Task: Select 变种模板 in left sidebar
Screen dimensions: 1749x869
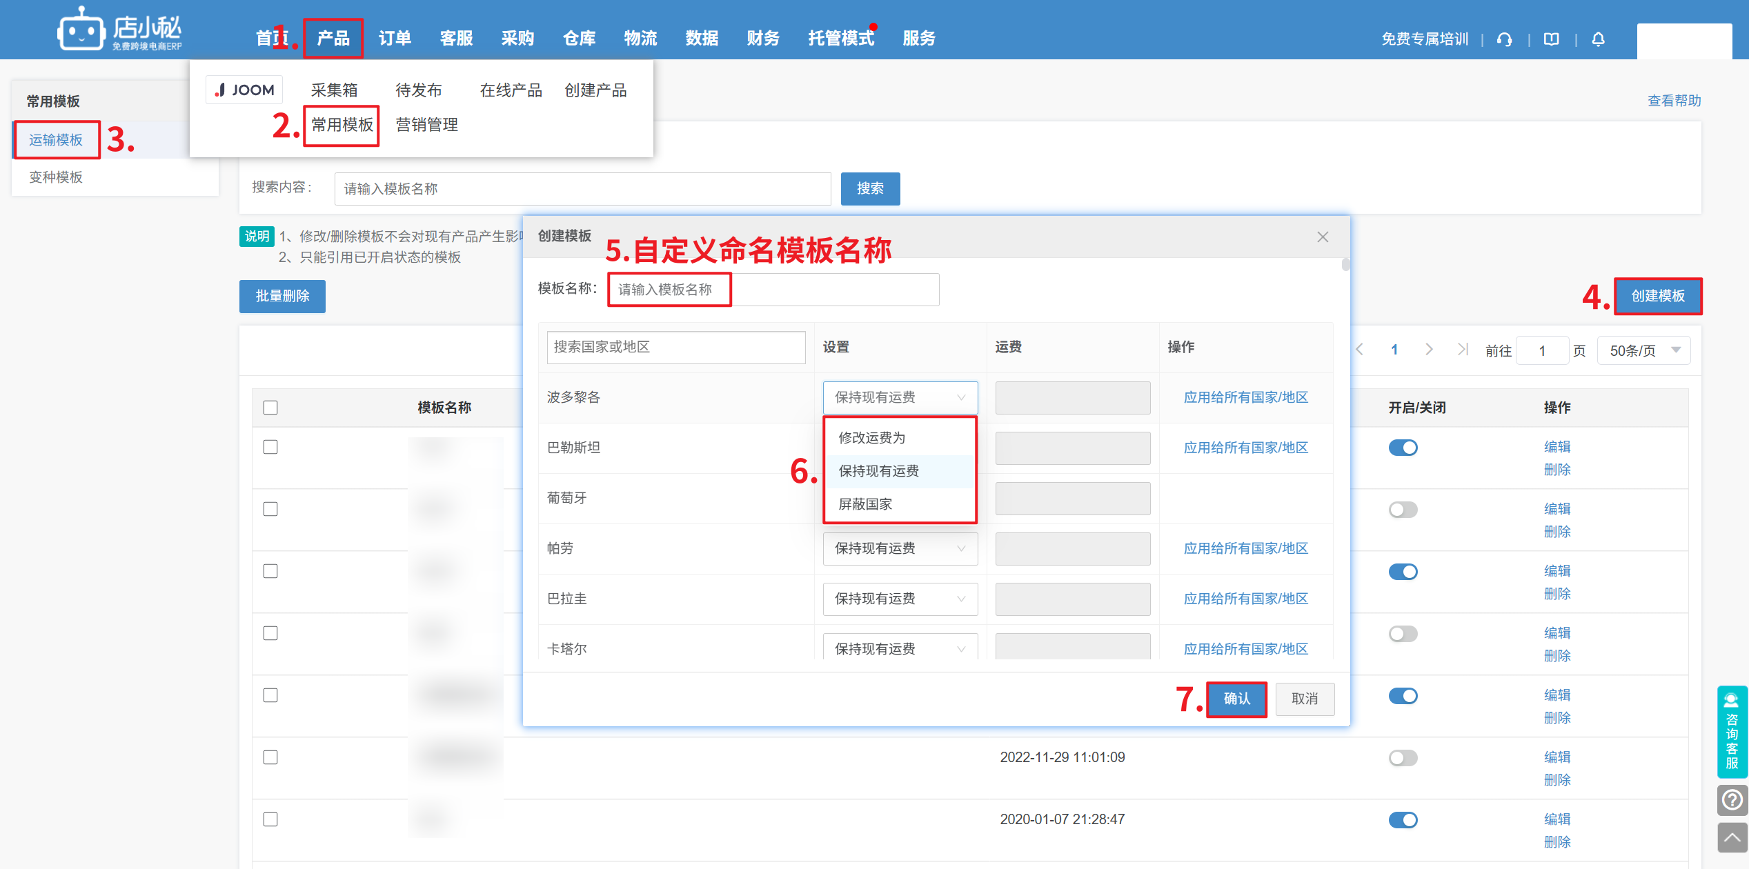Action: click(56, 177)
